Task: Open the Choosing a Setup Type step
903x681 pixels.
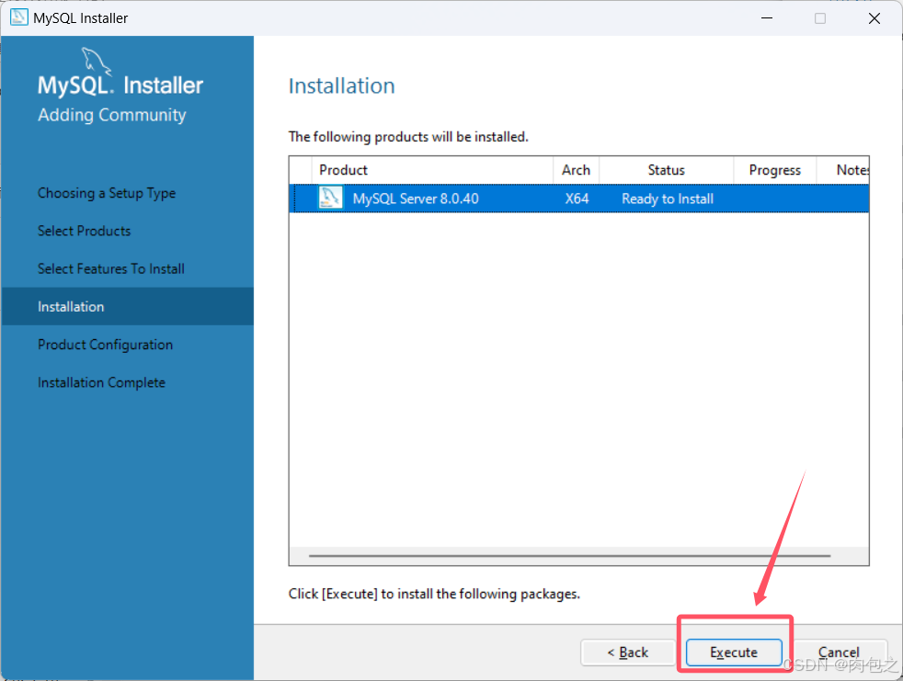Action: point(107,193)
